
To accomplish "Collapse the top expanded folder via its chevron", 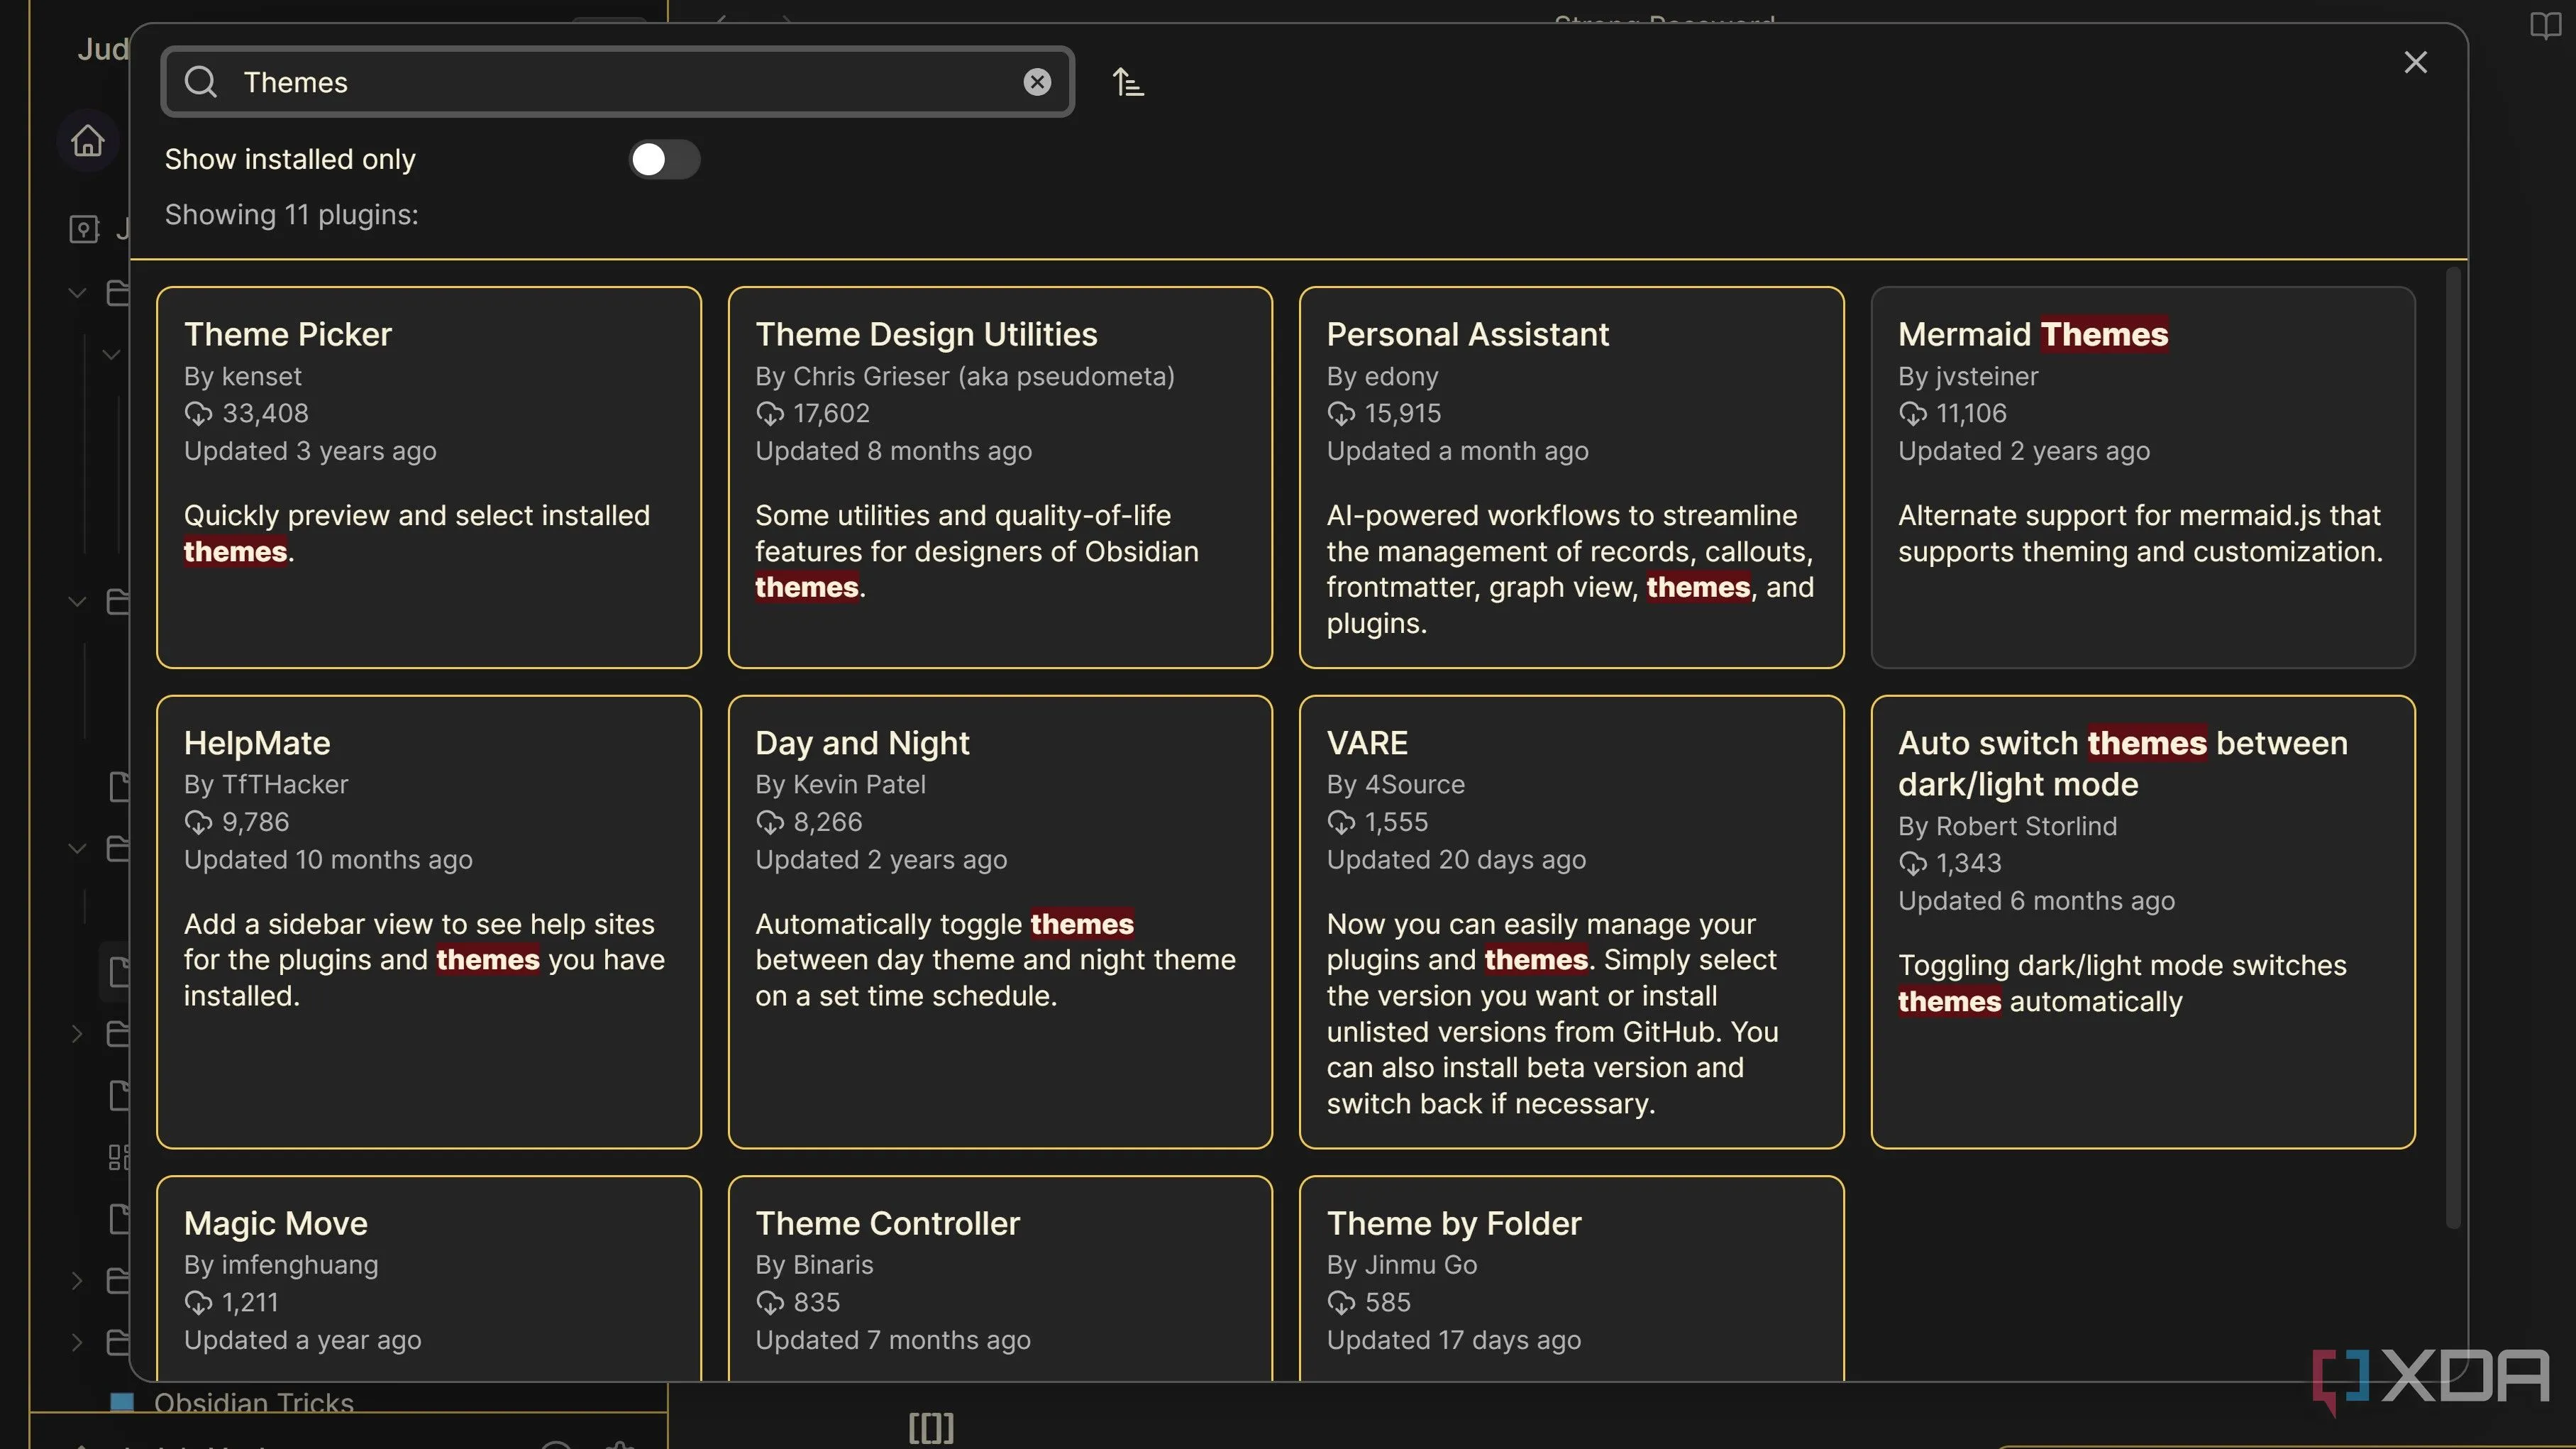I will [x=77, y=292].
